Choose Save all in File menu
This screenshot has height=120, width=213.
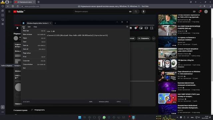(x=34, y=49)
